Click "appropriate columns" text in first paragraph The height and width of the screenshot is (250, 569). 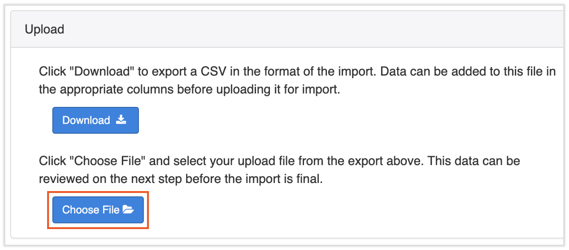click(x=107, y=90)
